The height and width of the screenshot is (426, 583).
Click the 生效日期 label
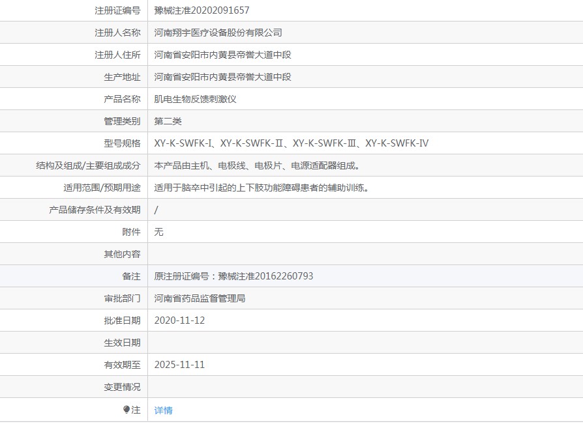point(122,343)
